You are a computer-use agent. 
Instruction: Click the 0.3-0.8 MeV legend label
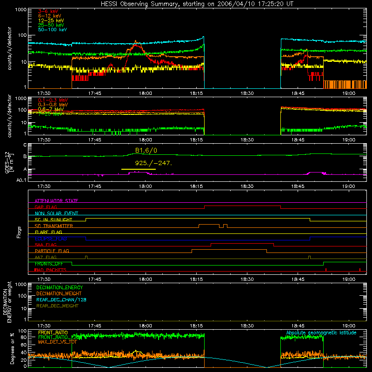click(53, 105)
